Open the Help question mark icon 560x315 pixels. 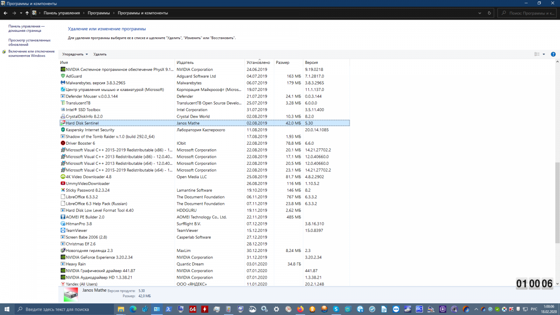tap(553, 54)
